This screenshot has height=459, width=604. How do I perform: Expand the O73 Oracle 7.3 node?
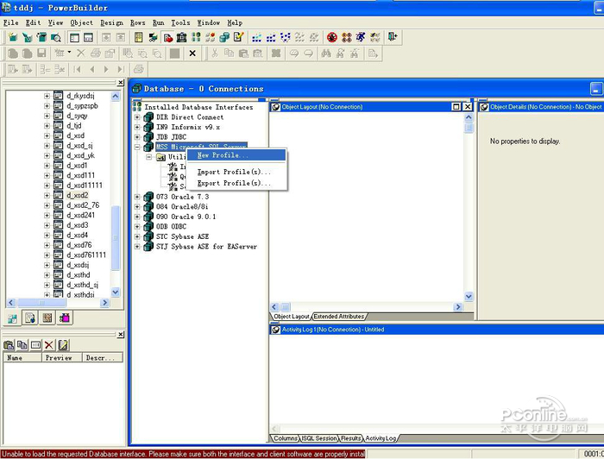137,197
